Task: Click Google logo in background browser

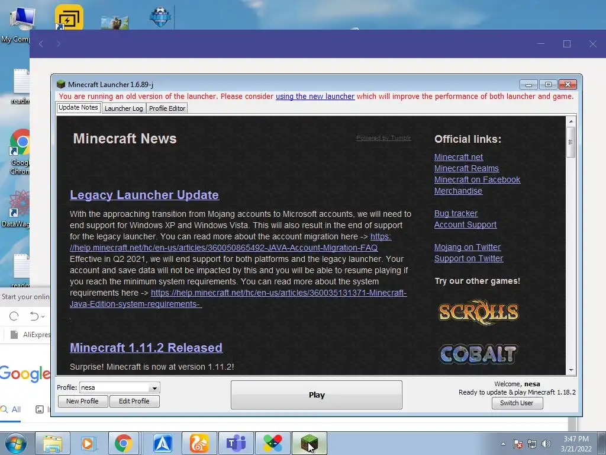Action: (25, 374)
